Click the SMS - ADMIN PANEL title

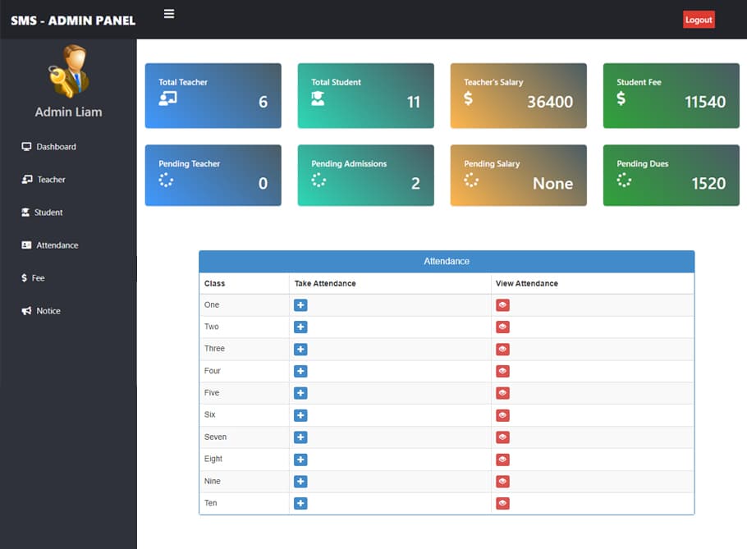pos(73,21)
